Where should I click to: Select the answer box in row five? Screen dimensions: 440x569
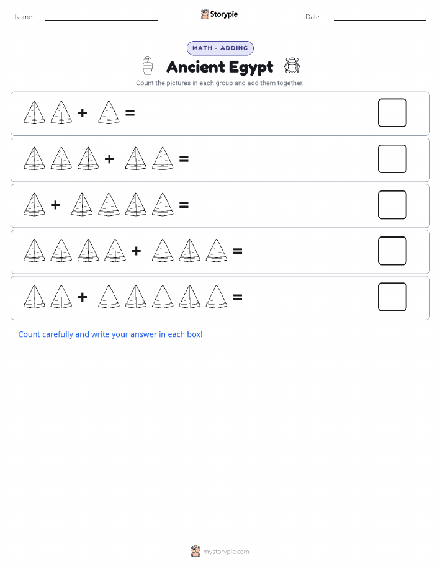pos(392,297)
